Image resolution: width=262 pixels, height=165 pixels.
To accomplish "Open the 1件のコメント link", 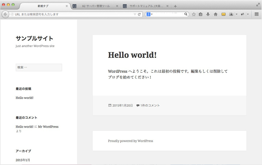I will [x=150, y=105].
